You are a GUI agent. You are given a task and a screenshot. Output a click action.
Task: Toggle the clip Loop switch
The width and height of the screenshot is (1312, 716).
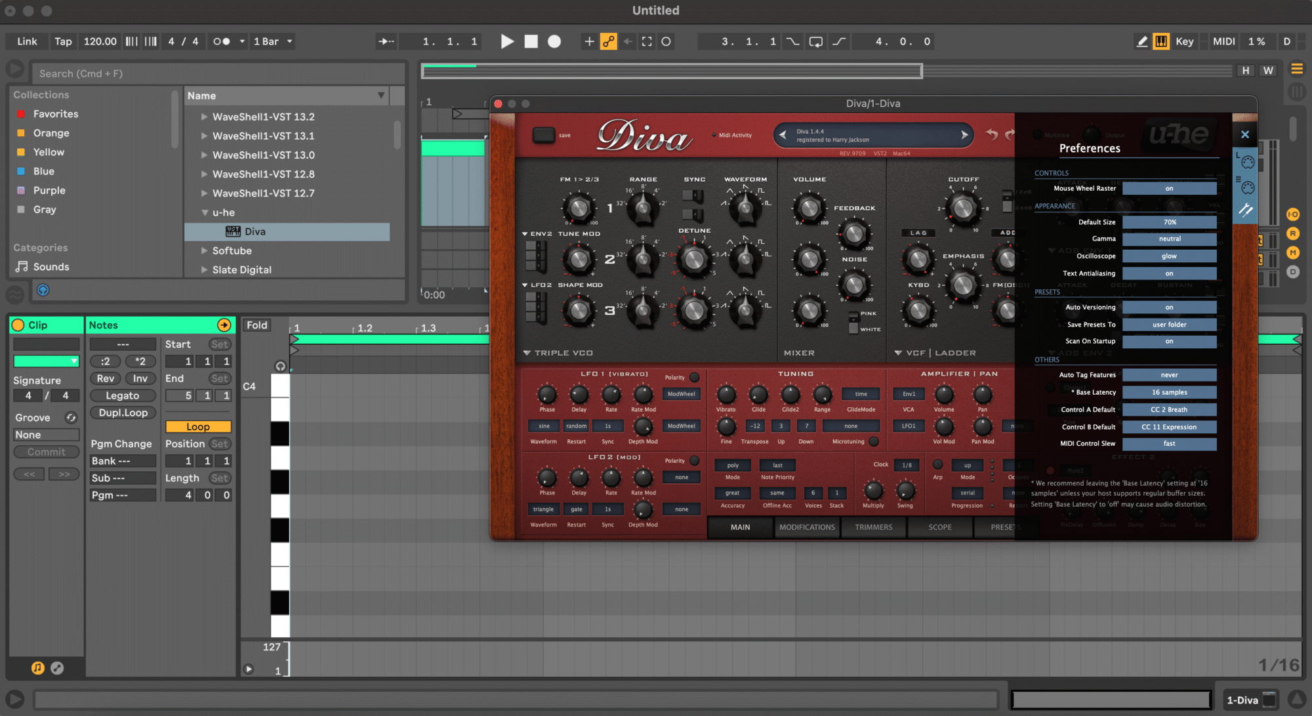click(x=198, y=427)
